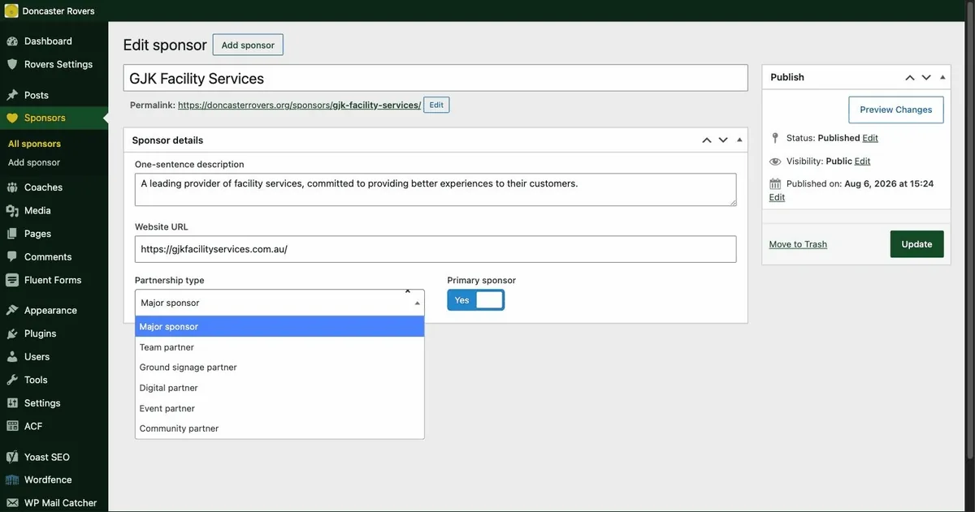Click the Posts pin icon

[12, 95]
